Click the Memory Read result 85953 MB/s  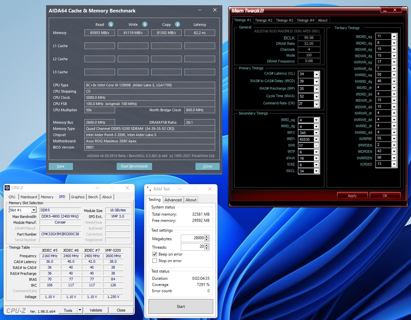[x=100, y=33]
